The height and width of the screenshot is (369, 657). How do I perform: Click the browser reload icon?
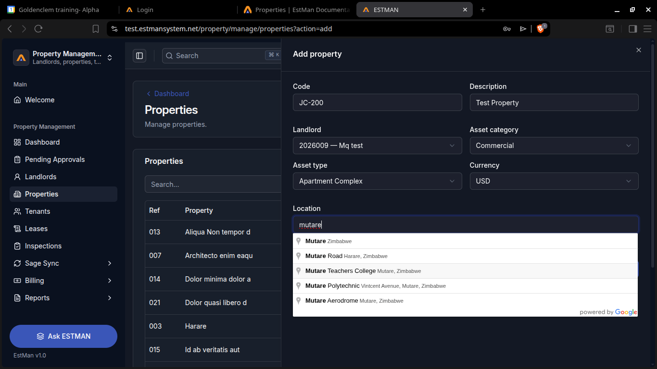tap(38, 29)
